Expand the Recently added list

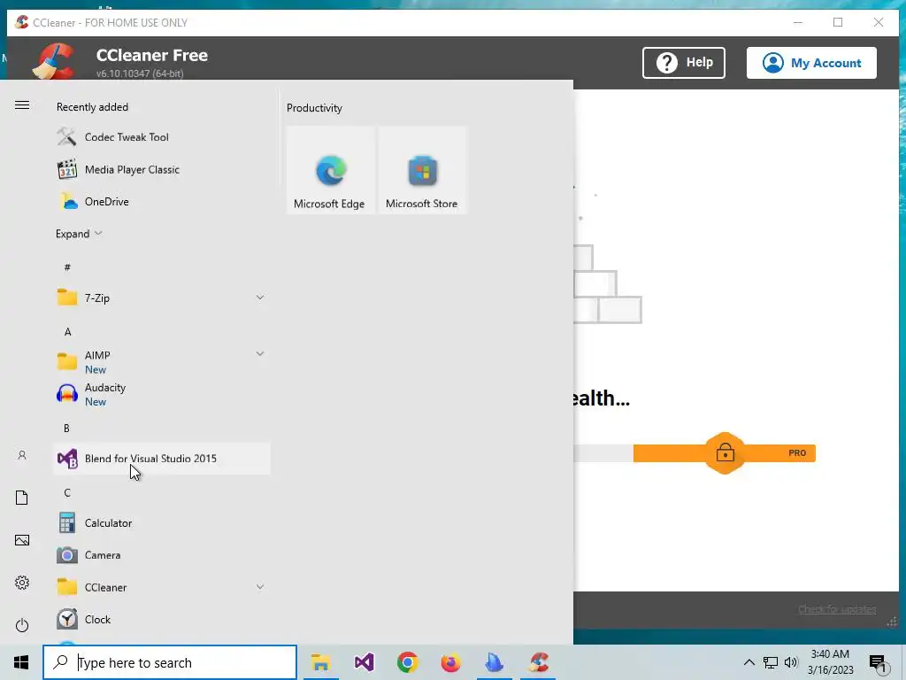pos(79,234)
